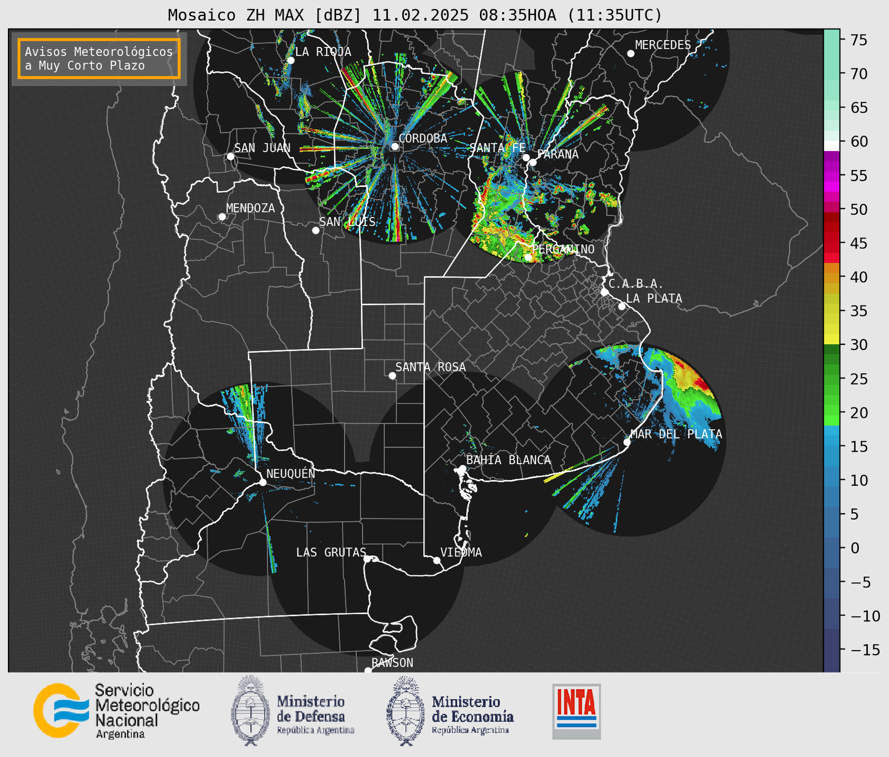
Task: Click the BAHÍA BLANCA text label
Action: pos(509,460)
